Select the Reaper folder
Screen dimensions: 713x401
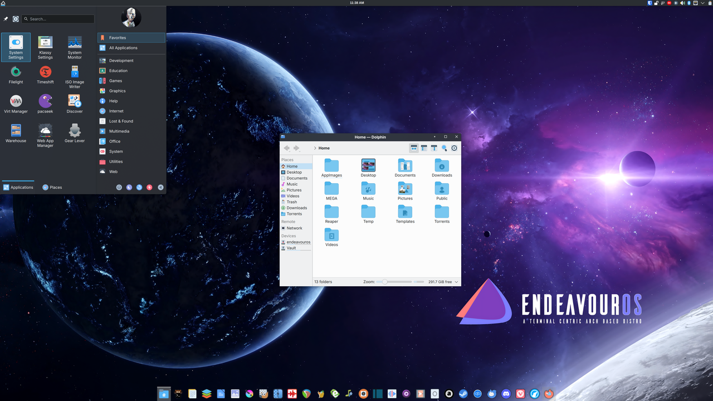[331, 214]
